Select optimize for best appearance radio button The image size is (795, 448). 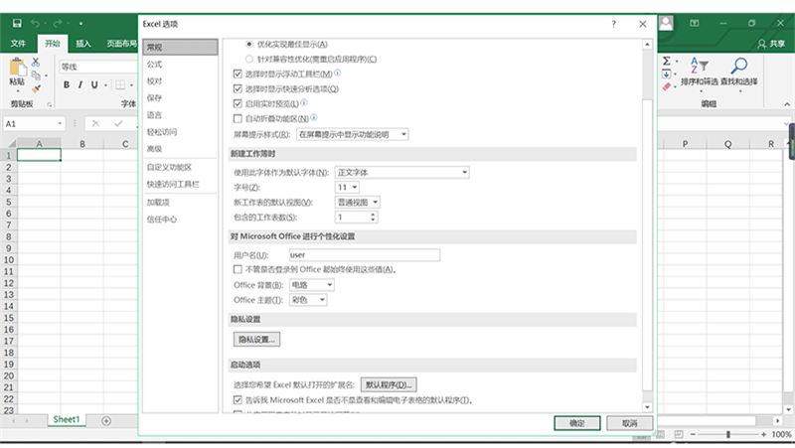[x=249, y=45]
